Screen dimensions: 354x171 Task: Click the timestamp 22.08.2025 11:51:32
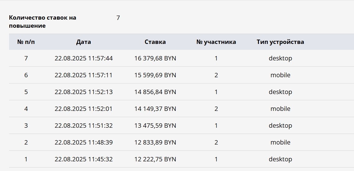(84, 126)
